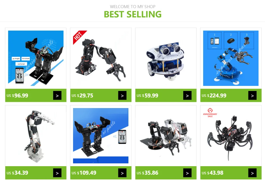Click arrow button beside US $29.75
The height and width of the screenshot is (192, 265).
point(122,95)
